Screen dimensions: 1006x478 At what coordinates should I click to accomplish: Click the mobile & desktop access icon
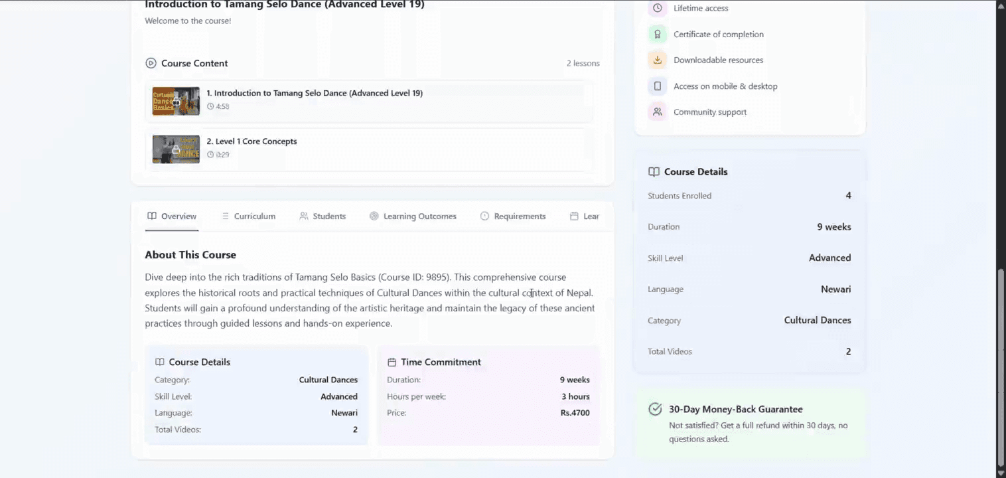[657, 86]
